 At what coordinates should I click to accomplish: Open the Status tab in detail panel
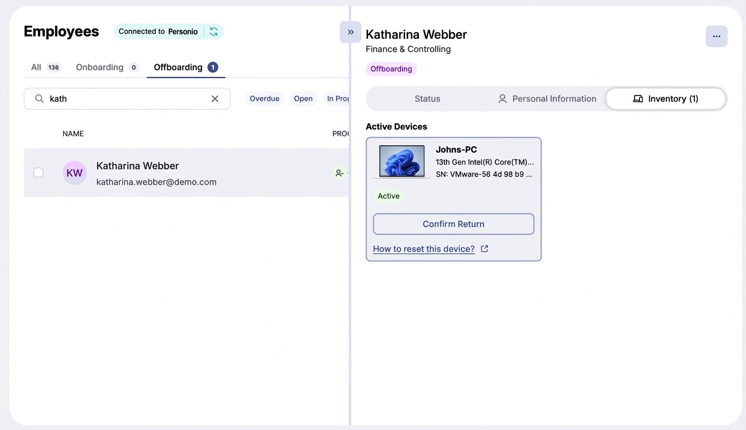427,99
